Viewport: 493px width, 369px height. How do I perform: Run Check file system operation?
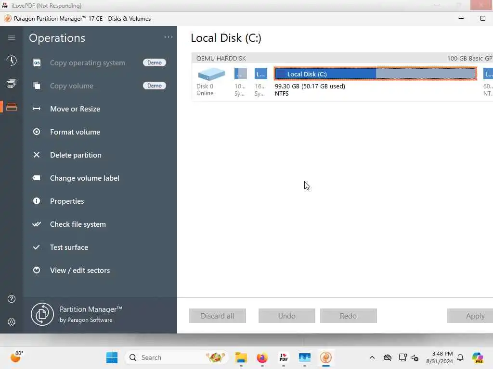click(x=78, y=224)
